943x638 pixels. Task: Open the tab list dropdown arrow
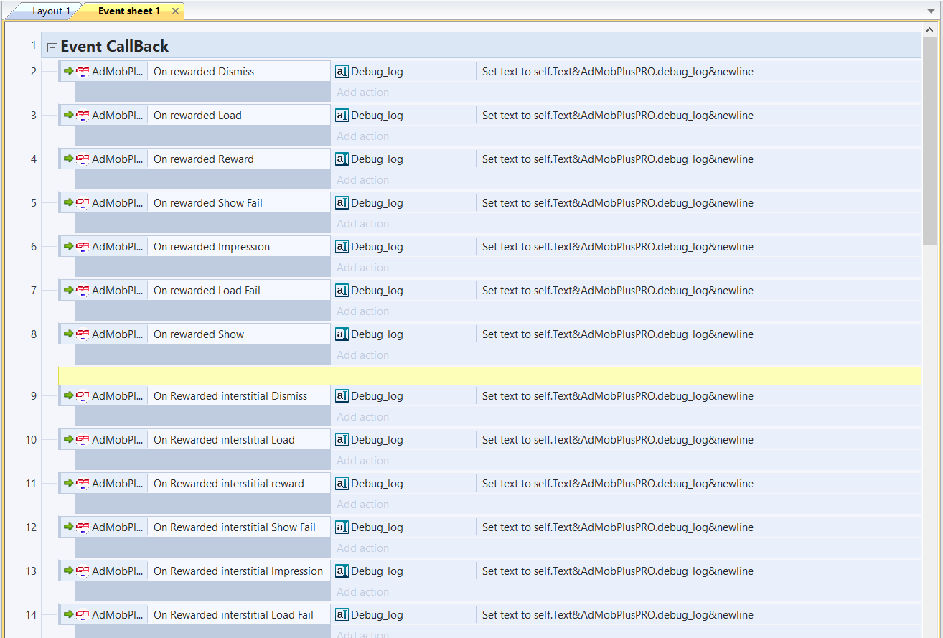coord(931,12)
